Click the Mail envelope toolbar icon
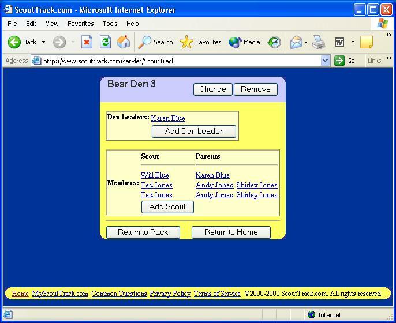 pyautogui.click(x=296, y=42)
